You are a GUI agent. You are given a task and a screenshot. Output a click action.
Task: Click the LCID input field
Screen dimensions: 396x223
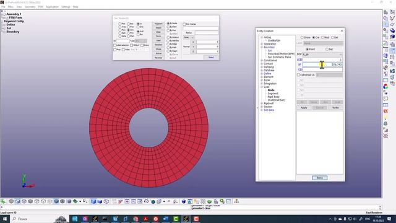tap(322, 59)
